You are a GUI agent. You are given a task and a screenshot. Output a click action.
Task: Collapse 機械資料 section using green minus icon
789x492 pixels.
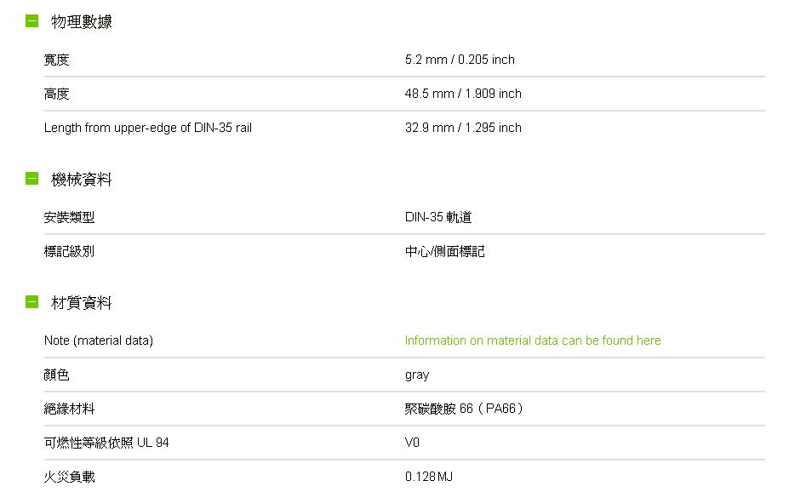coord(32,179)
